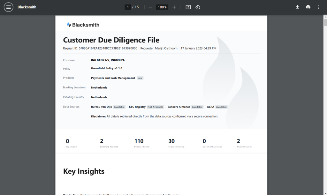Click the Low risk badge next to Payments
Image resolution: width=327 pixels, height=195 pixels.
(x=140, y=78)
